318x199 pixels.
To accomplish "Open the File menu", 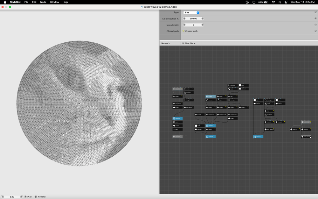I will click(x=26, y=2).
